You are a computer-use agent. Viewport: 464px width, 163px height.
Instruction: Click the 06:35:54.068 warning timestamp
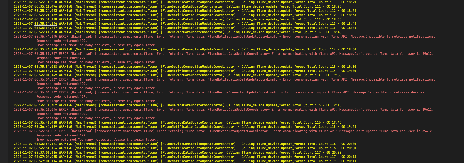46,67
